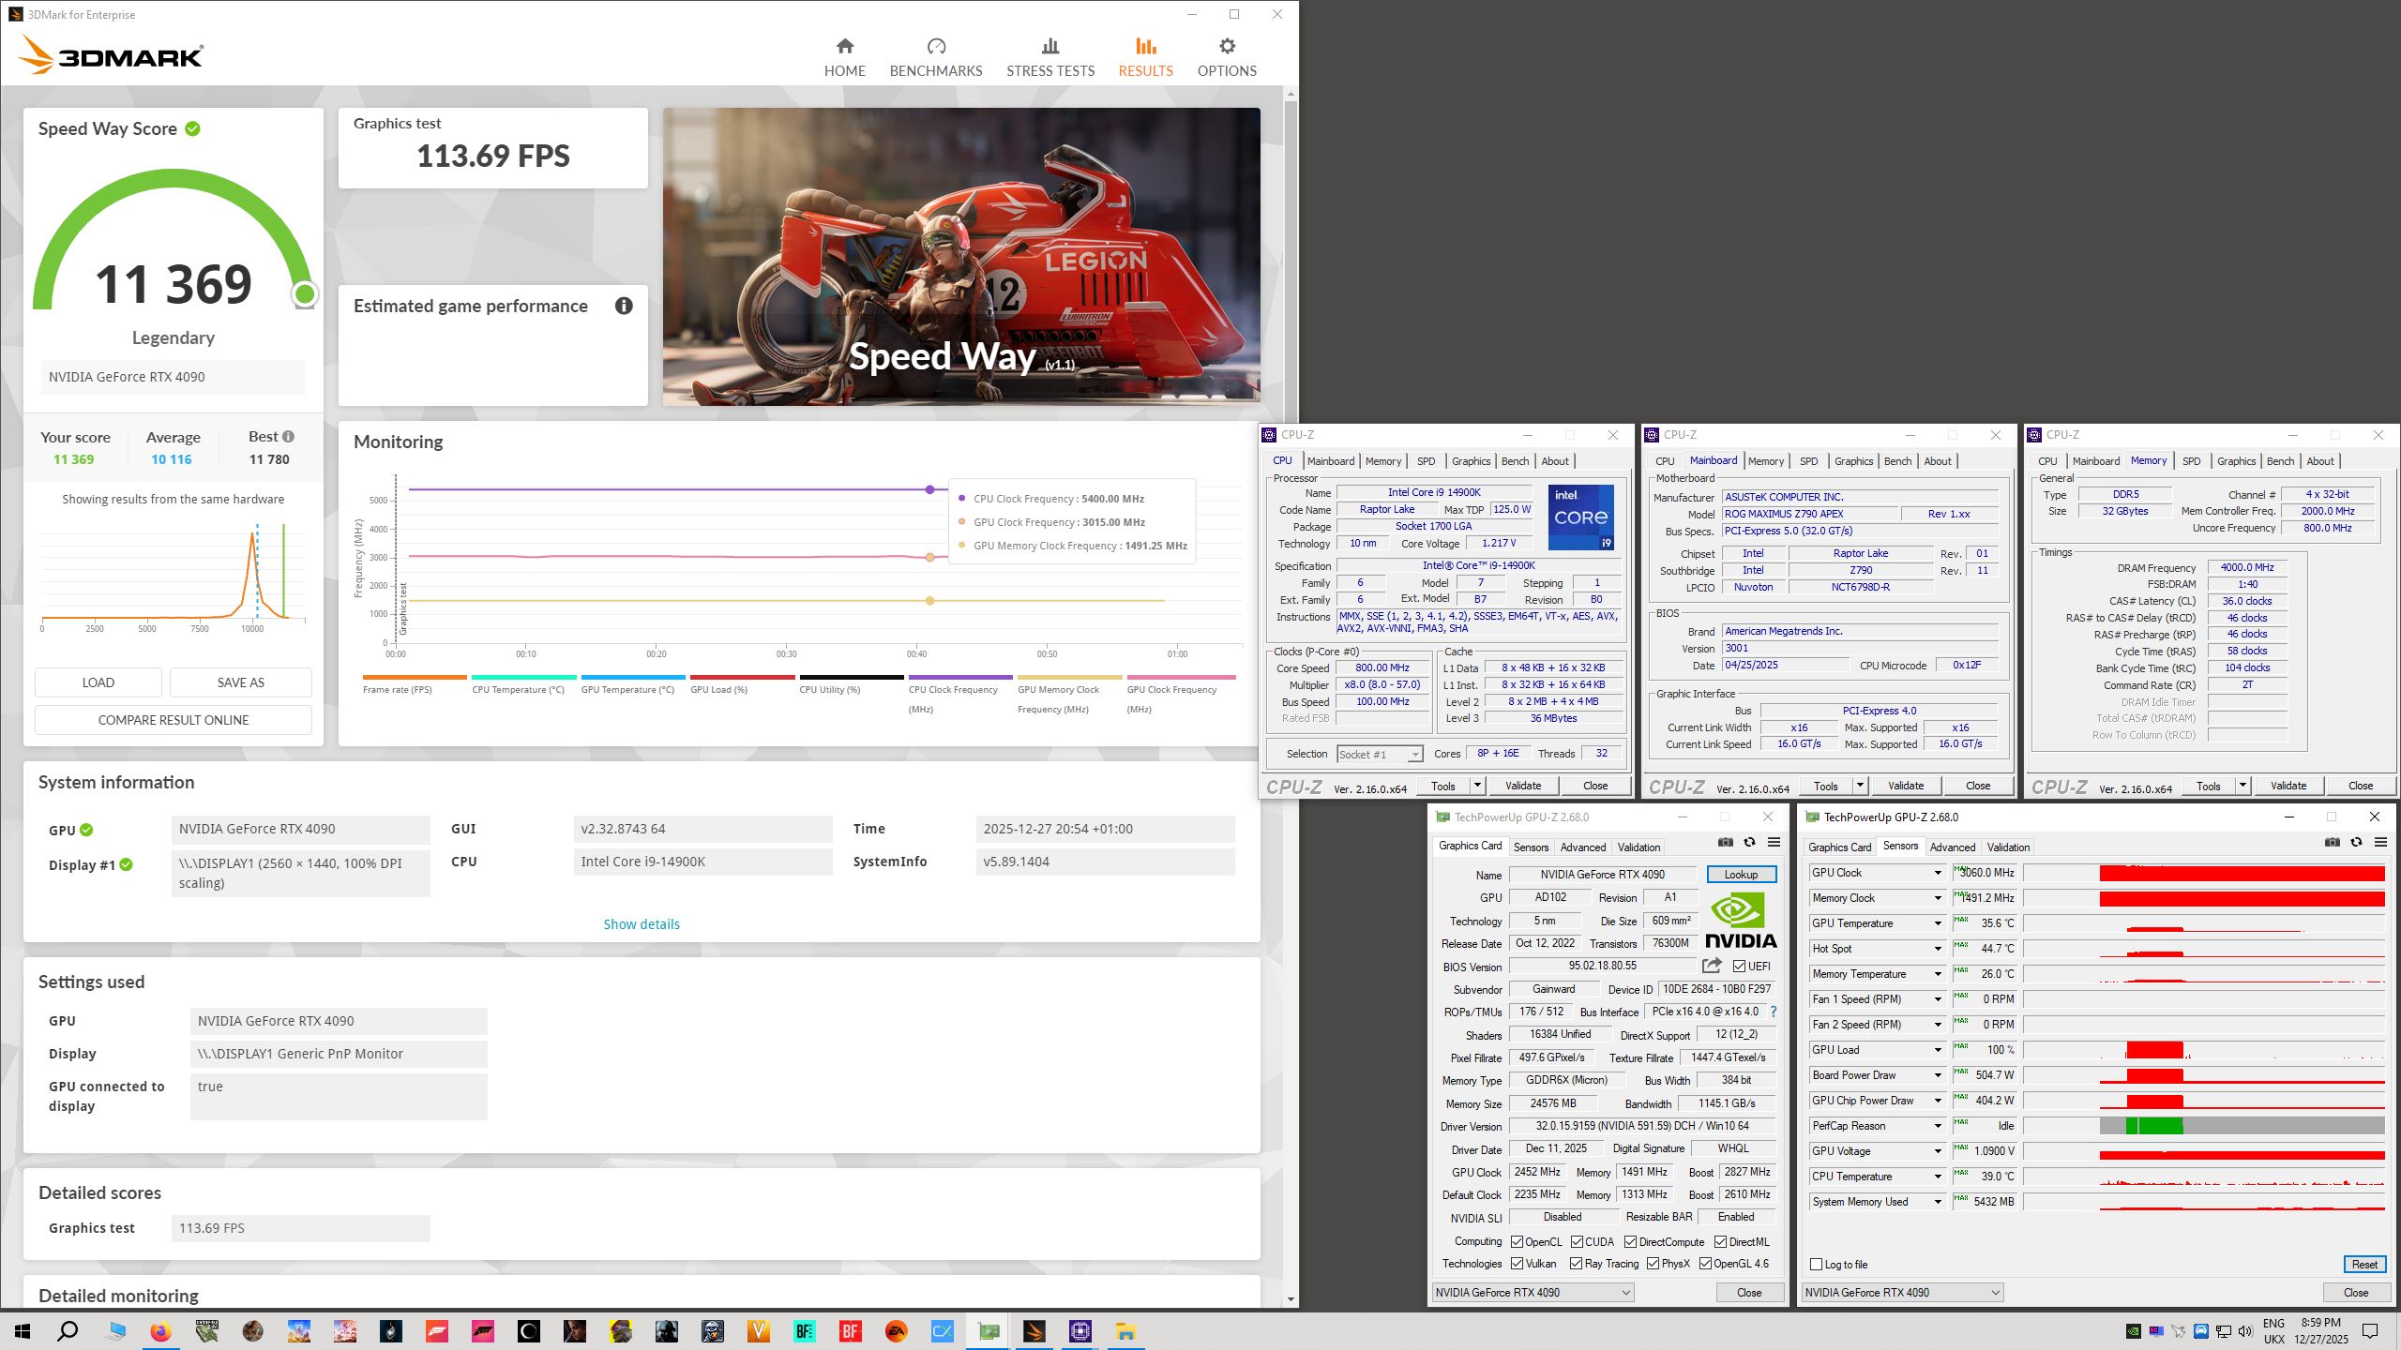Click the Estimated game performance info icon
Screen dimensions: 2401x1350
point(624,306)
